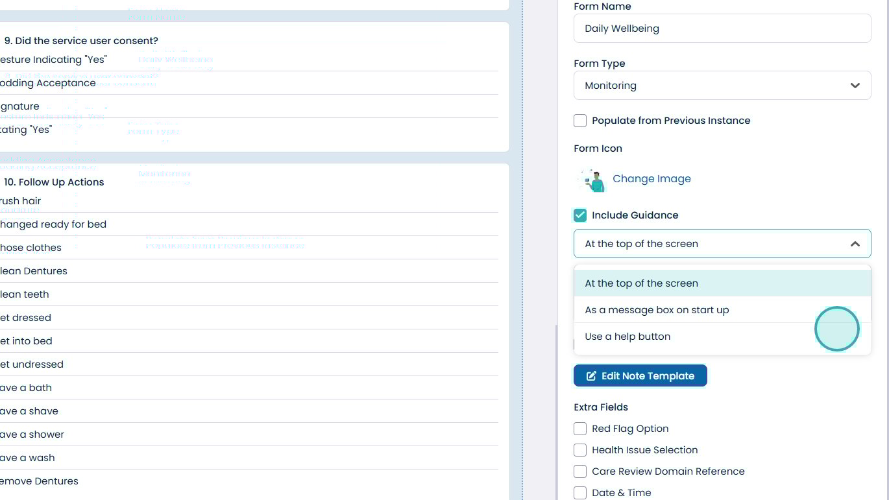Select the "Get into bed" action row

coord(249,341)
